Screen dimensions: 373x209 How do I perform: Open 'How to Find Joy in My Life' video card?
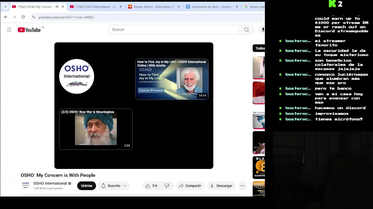172,79
